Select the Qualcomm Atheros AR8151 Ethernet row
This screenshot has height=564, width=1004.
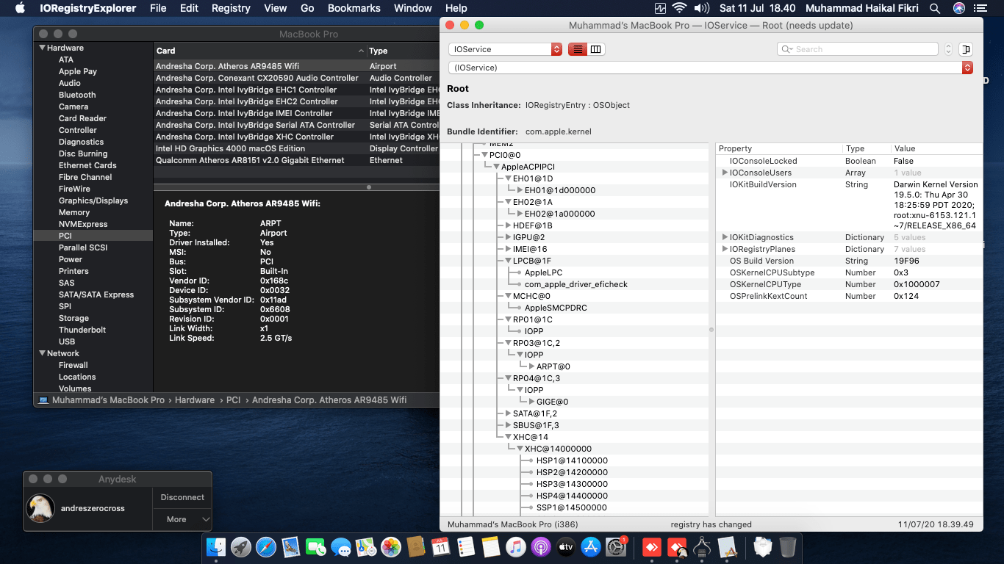296,160
